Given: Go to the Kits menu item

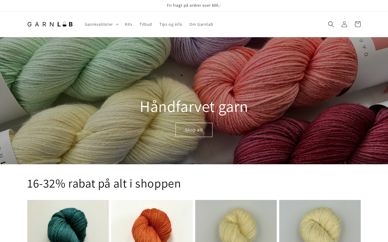Looking at the screenshot, I should (129, 24).
